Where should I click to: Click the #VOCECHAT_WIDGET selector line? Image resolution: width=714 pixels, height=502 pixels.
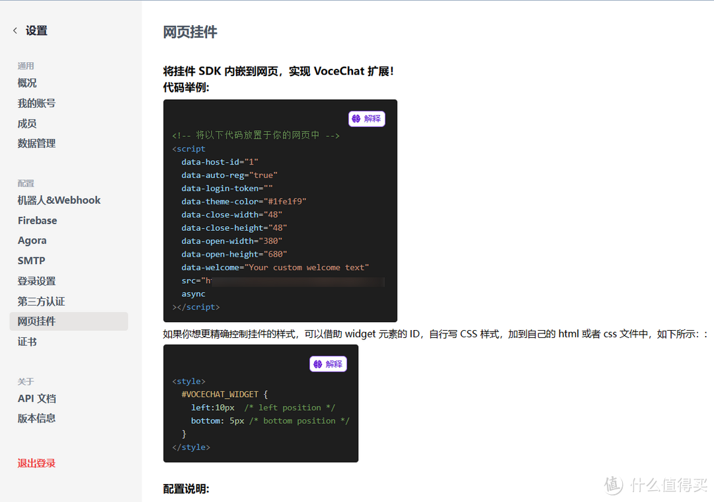coord(225,394)
